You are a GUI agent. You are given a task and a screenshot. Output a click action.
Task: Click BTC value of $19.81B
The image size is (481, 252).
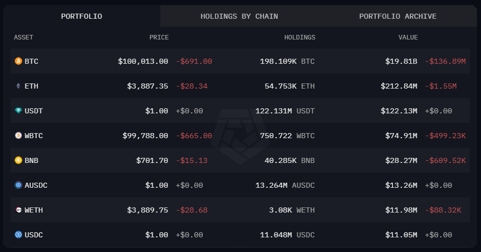(x=401, y=61)
